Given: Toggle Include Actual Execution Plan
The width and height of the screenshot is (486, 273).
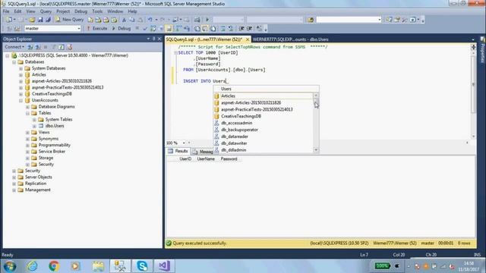Looking at the screenshot, I should coord(179,29).
